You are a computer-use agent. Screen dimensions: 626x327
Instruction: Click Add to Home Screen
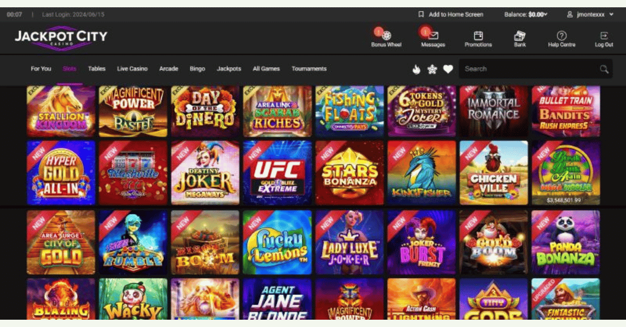click(x=451, y=15)
